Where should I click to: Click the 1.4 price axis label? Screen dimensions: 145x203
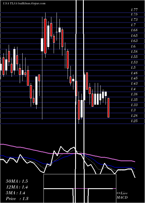click(133, 89)
